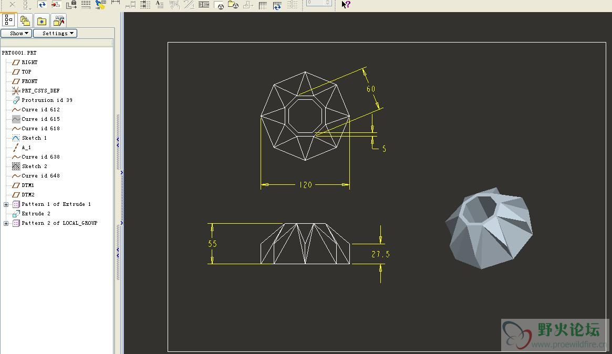Click the '55' height dimension
The width and height of the screenshot is (612, 354).
pyautogui.click(x=212, y=244)
